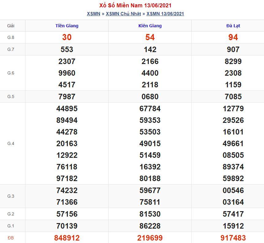Click the G.5 number 7085

[233, 97]
